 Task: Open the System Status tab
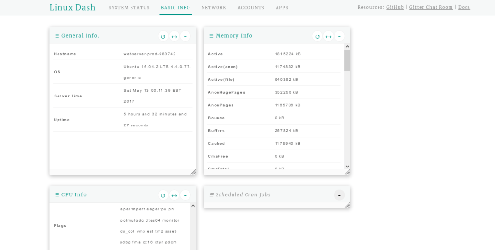(x=129, y=8)
